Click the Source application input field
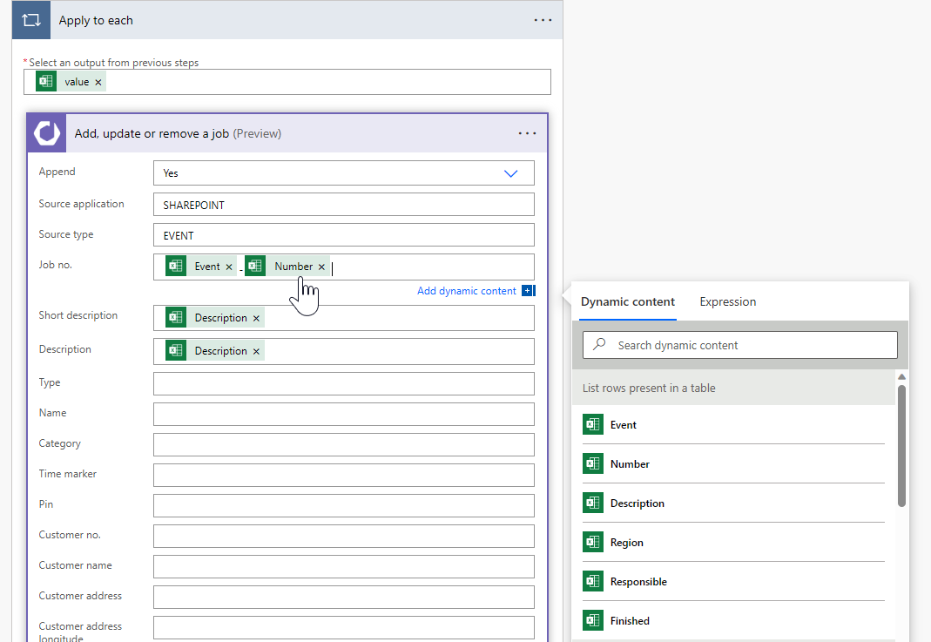The width and height of the screenshot is (931, 642). coord(343,205)
